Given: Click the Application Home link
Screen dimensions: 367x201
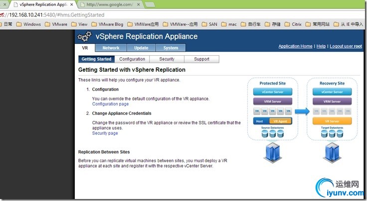Looking at the screenshot, I should point(295,46).
